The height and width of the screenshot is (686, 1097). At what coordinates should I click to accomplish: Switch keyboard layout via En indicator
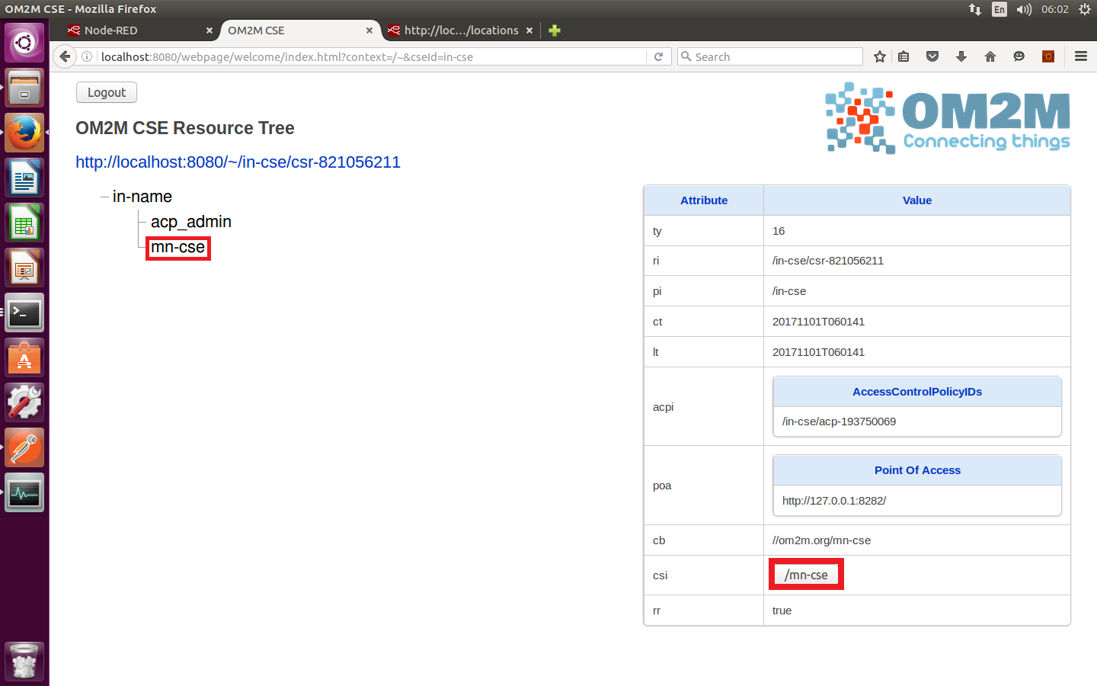[x=999, y=9]
